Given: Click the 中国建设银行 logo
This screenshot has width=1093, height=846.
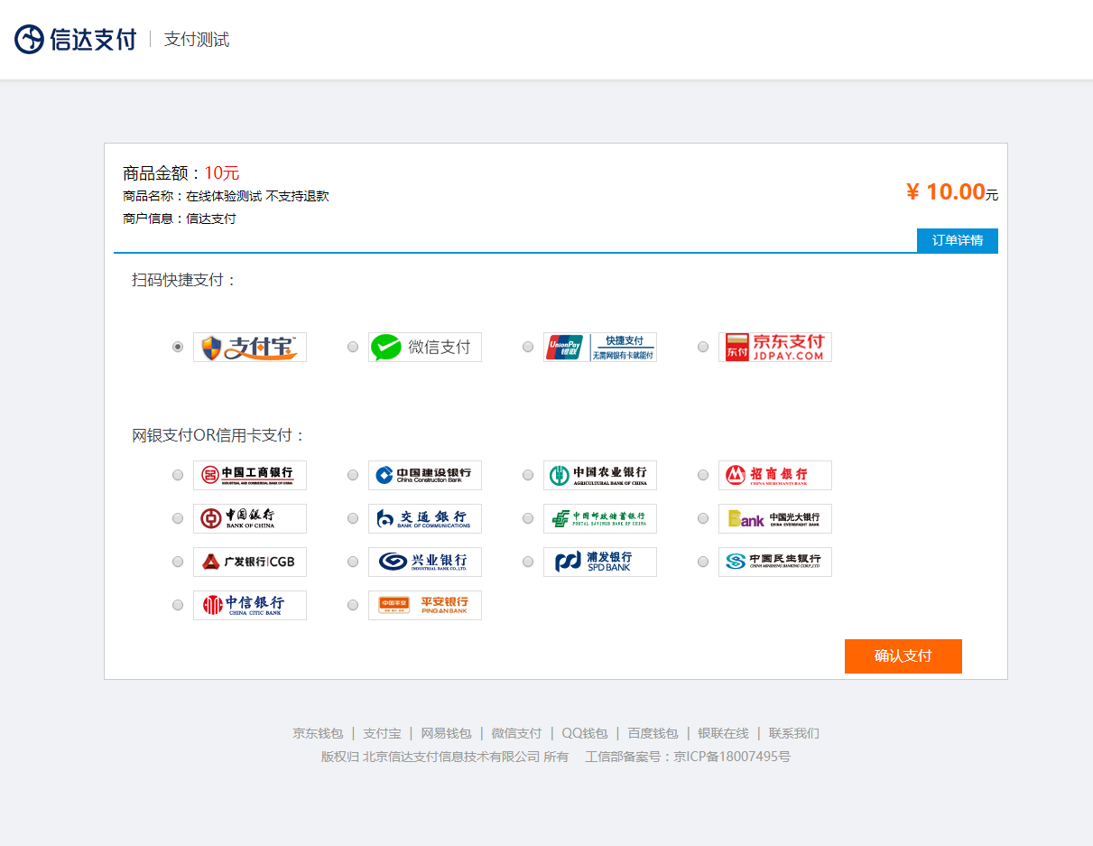Looking at the screenshot, I should (425, 476).
